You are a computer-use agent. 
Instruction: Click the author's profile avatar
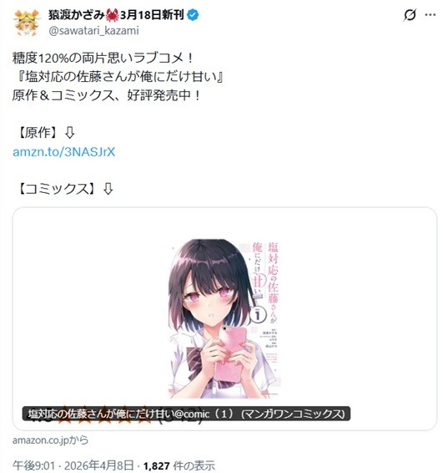(x=27, y=23)
